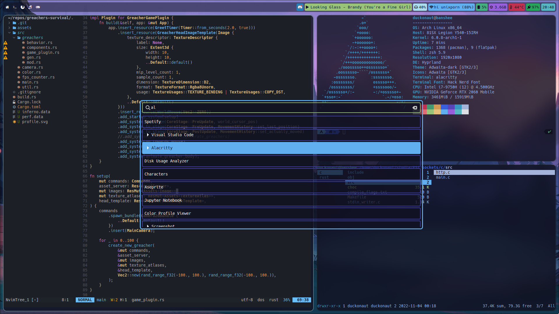Screen dimensions: 559x314
Task: Click the rust filetype label in statusline
Action: 274,300
